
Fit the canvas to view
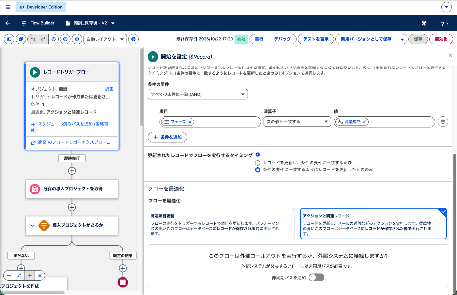click(x=19, y=275)
